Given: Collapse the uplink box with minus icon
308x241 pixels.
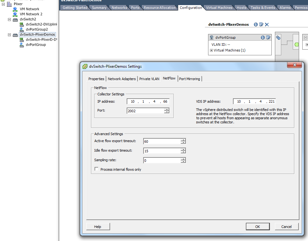Looking at the screenshot, I should (306, 38).
